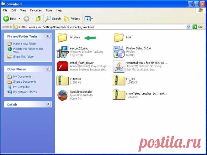Select the brushes folder icon
Screen dimensions: 207x155
(62, 38)
